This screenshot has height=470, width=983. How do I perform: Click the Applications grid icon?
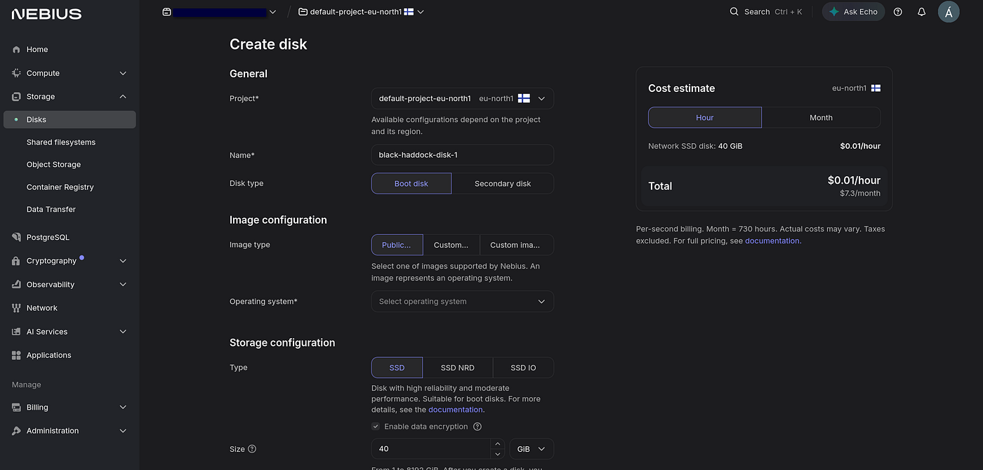click(16, 355)
